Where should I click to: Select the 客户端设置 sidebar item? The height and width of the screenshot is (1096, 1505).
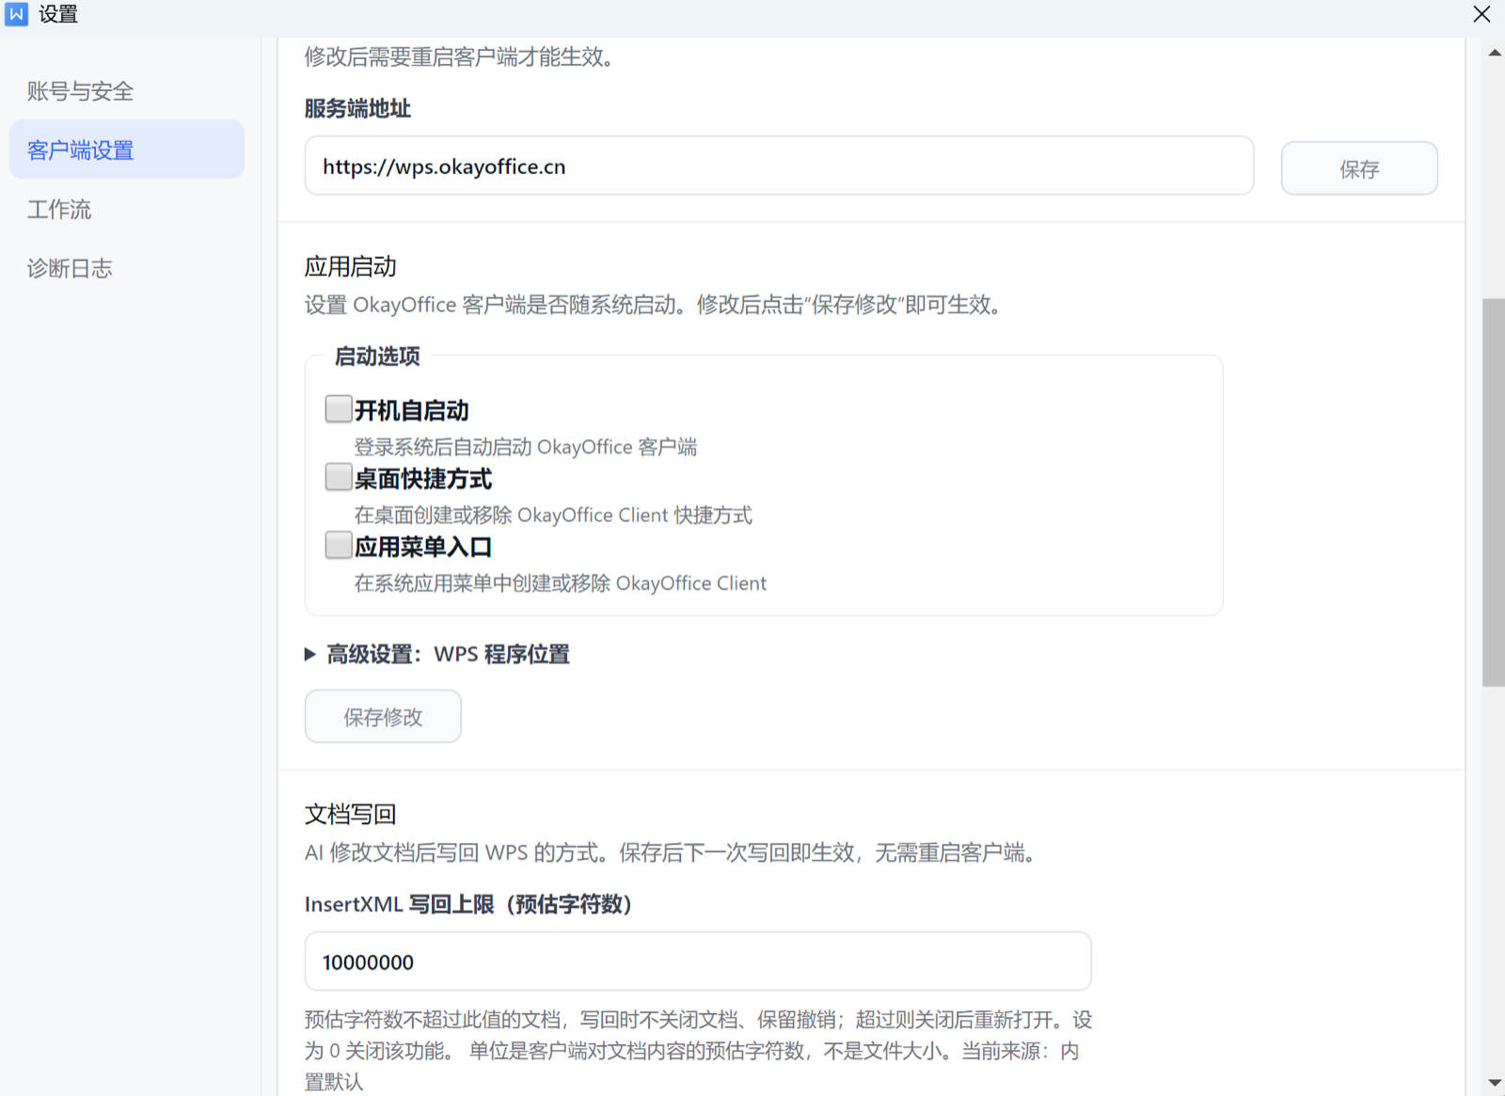[x=127, y=150]
